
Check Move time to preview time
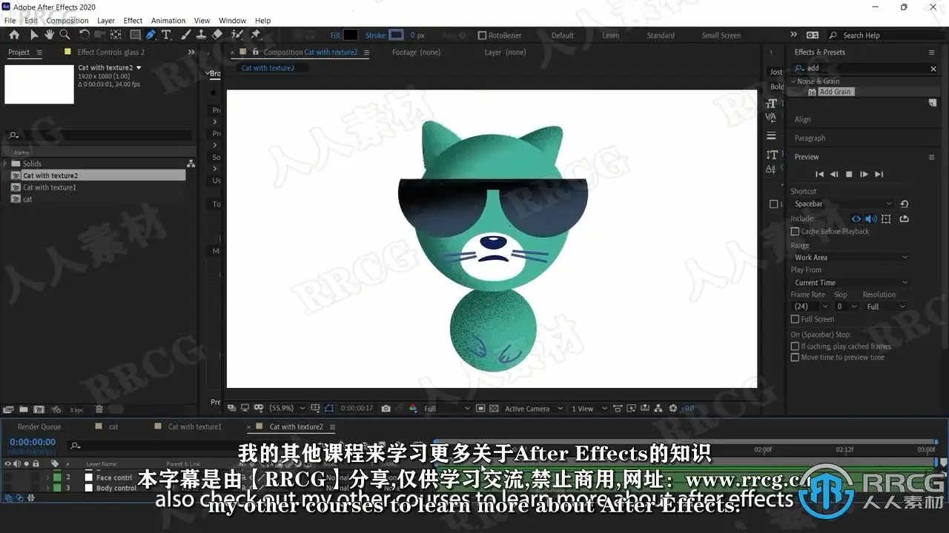795,358
